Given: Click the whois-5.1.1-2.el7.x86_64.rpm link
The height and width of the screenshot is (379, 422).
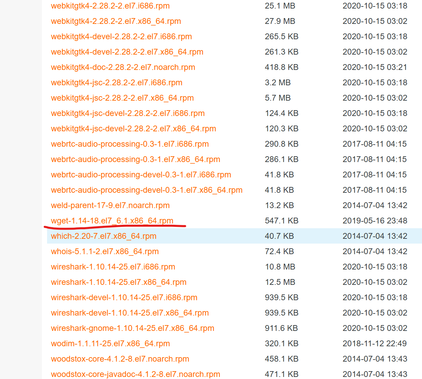Looking at the screenshot, I should [105, 251].
